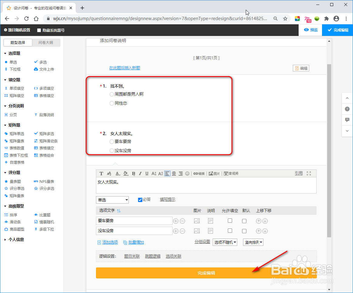Uncheck the 必答 required checkbox
Screen dimensions: 353x293
click(x=140, y=200)
